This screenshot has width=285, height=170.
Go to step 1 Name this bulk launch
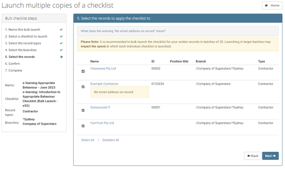[23, 30]
